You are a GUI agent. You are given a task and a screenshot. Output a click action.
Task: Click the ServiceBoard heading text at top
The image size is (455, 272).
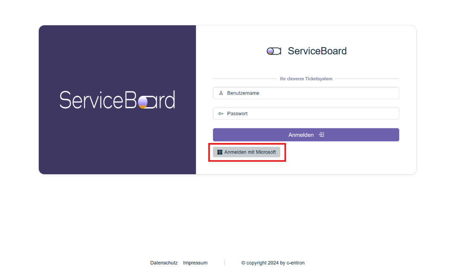(317, 51)
